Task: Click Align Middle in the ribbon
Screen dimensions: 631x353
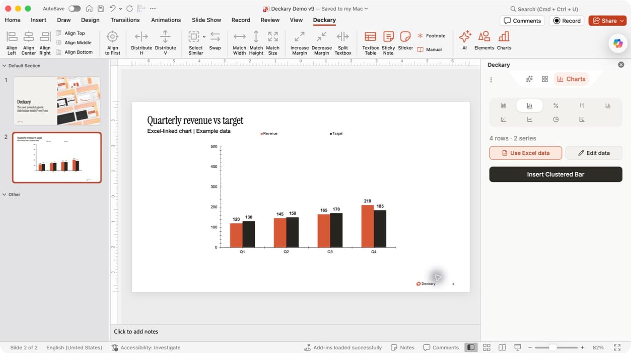Action: click(74, 43)
